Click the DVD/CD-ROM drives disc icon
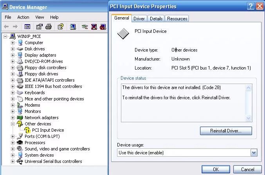Screen dimensions: 265x175 point(20,61)
